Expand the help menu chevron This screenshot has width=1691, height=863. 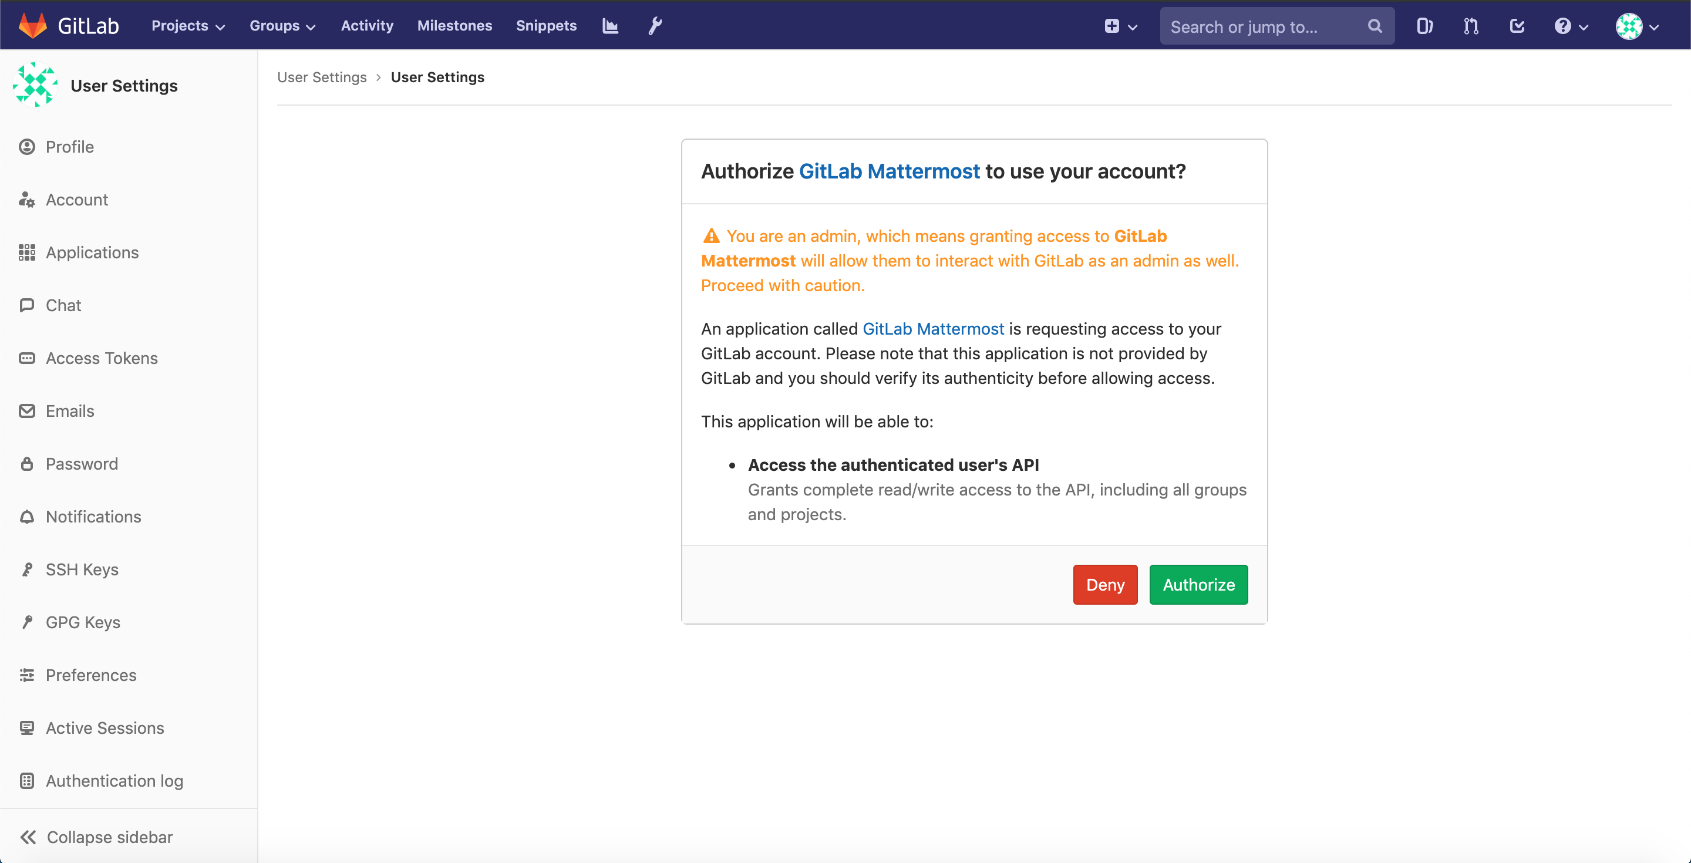[x=1584, y=28]
